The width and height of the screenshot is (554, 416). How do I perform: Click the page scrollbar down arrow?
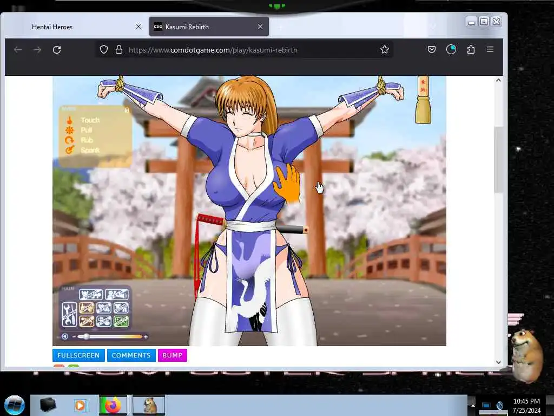point(498,362)
